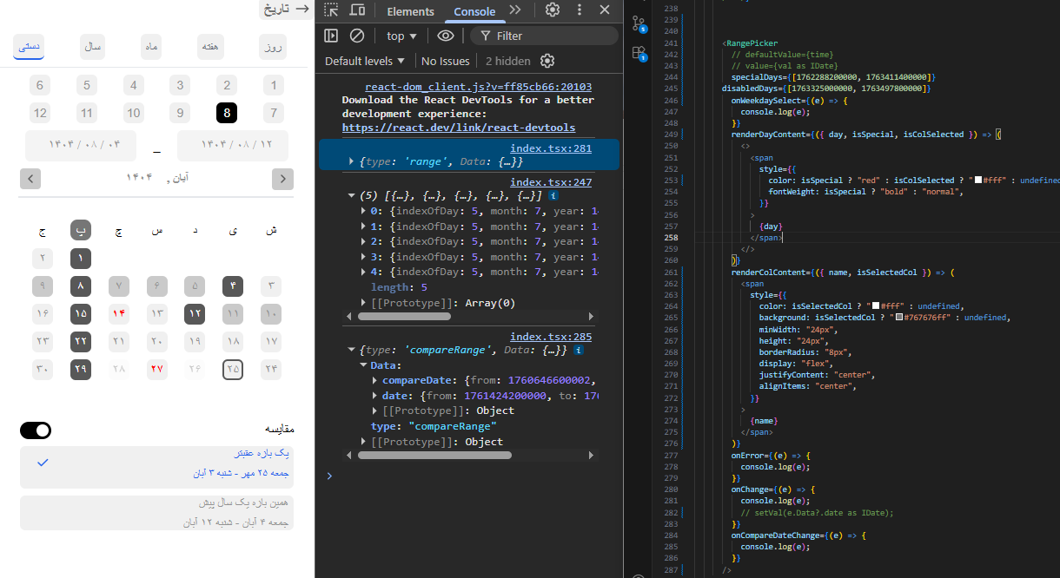Collapse the Data property of the compareRange object
Screen dimensions: 1060x578
click(x=364, y=365)
